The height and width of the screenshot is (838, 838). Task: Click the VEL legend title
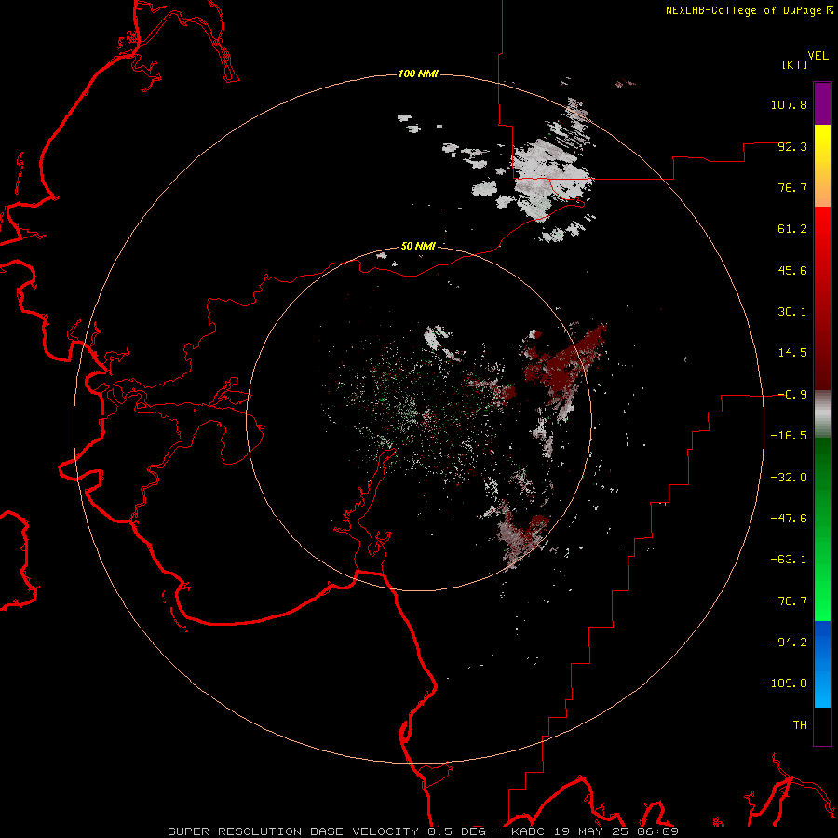818,56
